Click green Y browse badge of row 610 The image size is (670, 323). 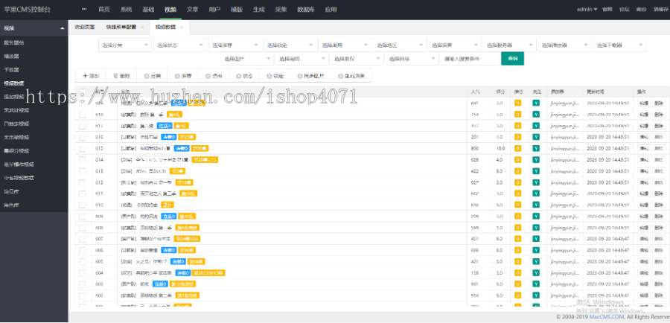tap(535, 205)
